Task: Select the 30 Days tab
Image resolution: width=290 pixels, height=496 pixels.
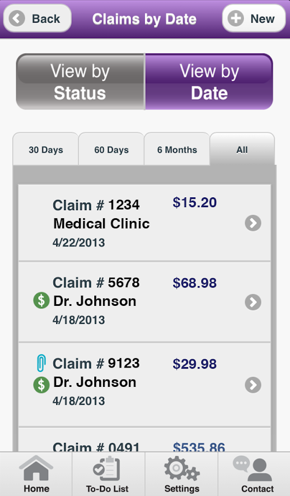Action: pos(46,149)
